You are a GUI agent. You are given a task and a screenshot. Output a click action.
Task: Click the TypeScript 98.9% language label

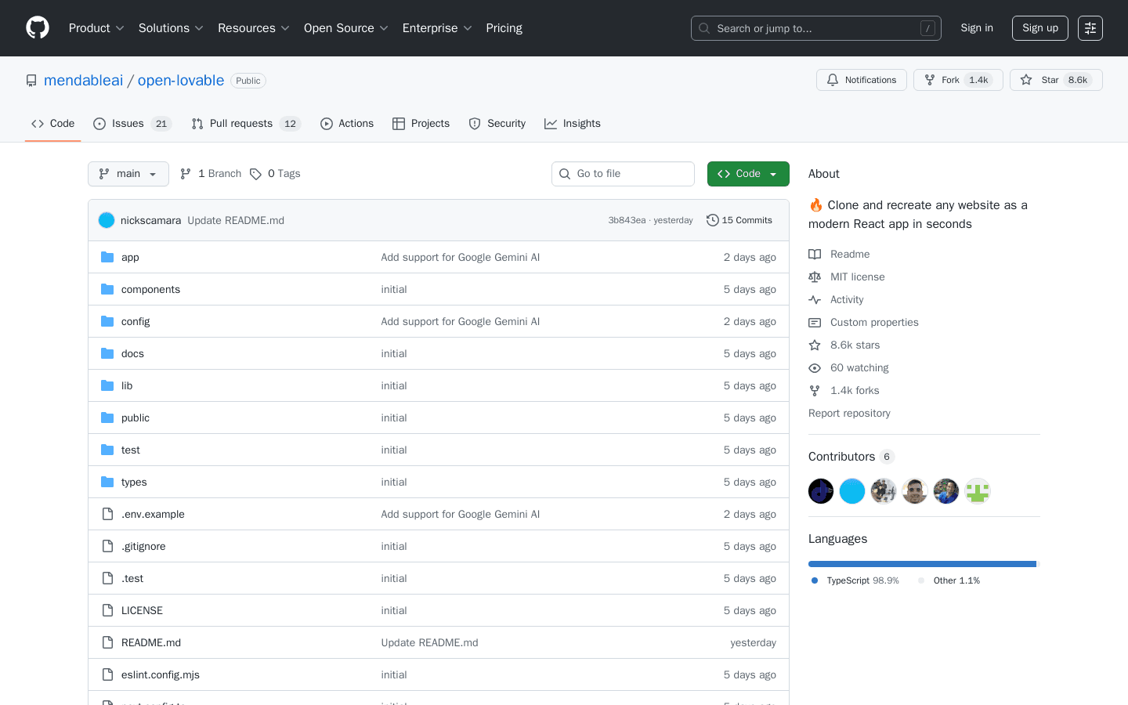[855, 580]
